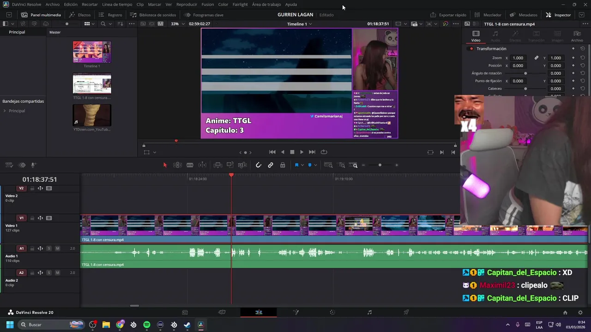
Task: Open viewer zoom 33% dropdown
Action: tap(177, 24)
